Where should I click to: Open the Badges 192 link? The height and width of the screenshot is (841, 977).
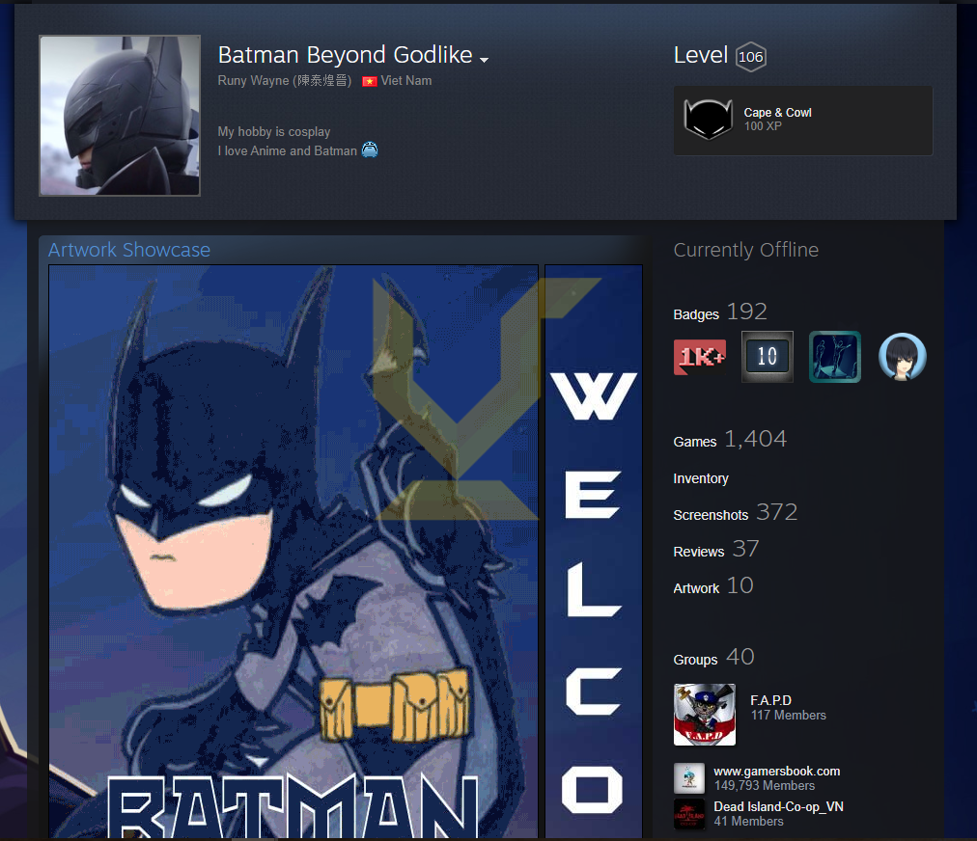(719, 312)
